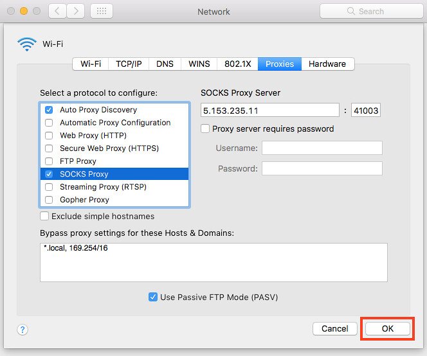
Task: Open the Show All grid icon
Action: coord(102,11)
